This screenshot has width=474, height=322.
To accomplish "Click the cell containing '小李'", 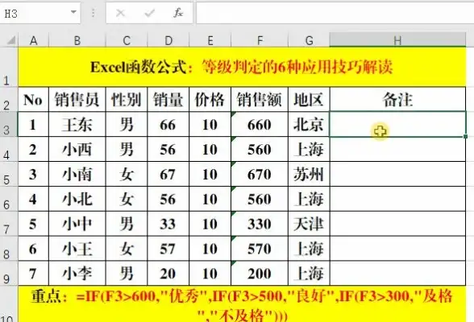I will (x=77, y=274).
